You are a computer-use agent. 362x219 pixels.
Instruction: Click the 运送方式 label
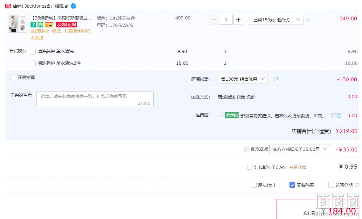coord(201,97)
